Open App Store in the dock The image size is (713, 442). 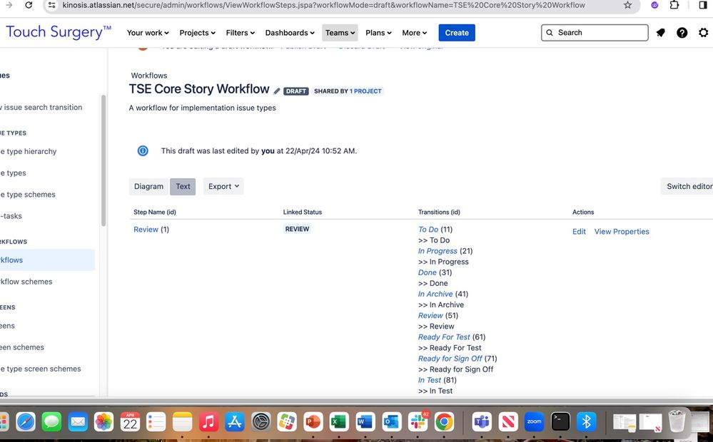235,422
